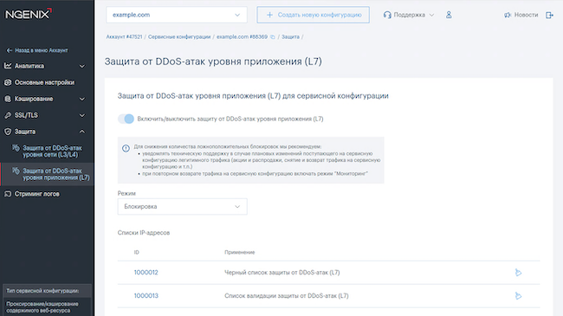Click the news megaphone icon
This screenshot has width=563, height=316.
508,15
